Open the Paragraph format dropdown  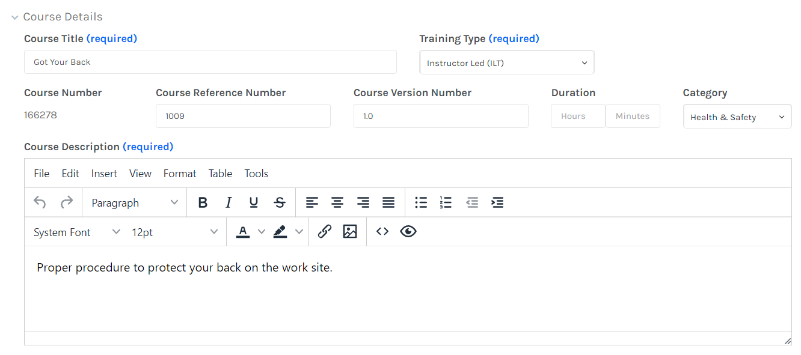(x=135, y=202)
